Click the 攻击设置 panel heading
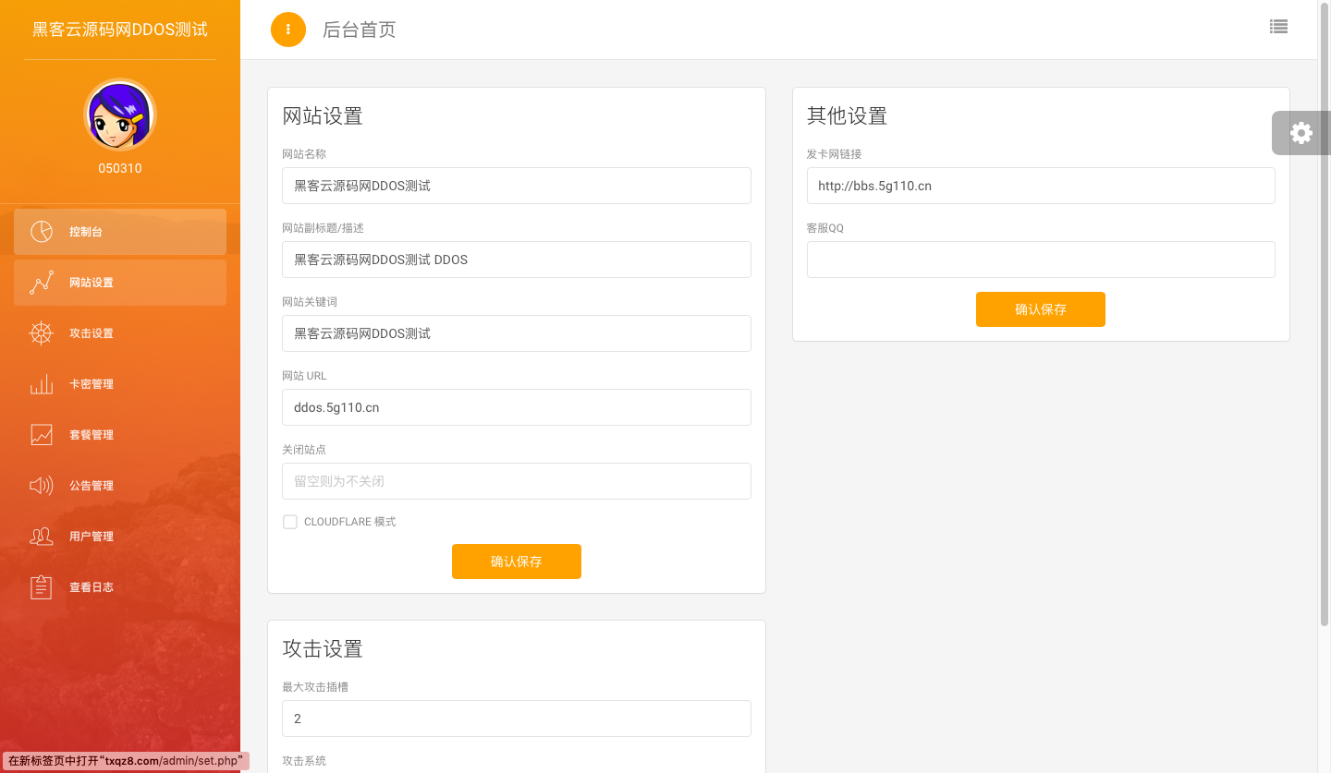This screenshot has width=1331, height=773. (323, 648)
